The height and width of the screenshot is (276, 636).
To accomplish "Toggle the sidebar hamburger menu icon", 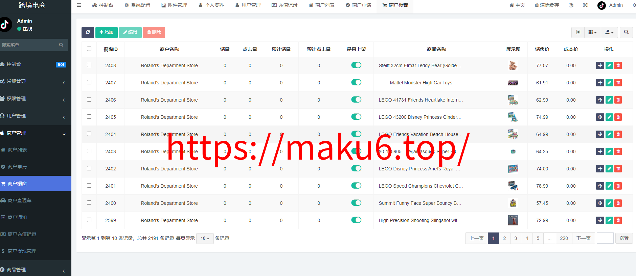I will (79, 5).
